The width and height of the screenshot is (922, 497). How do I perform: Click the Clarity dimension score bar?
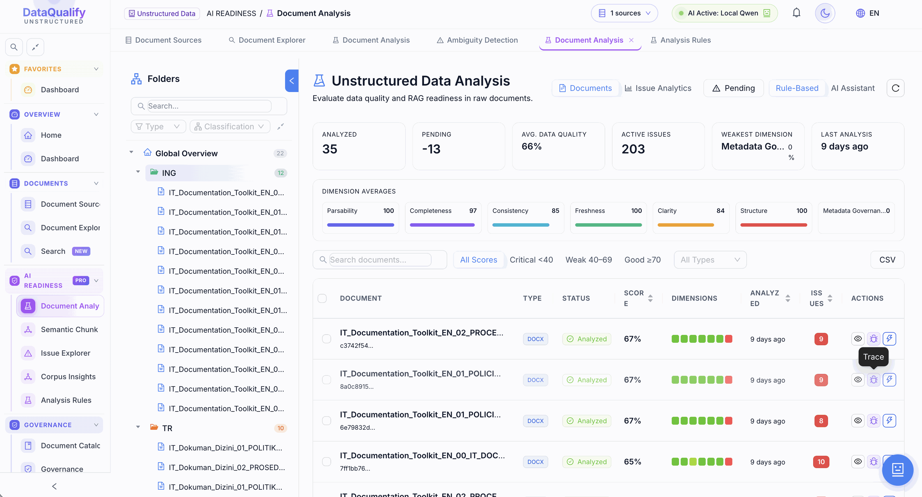click(685, 225)
